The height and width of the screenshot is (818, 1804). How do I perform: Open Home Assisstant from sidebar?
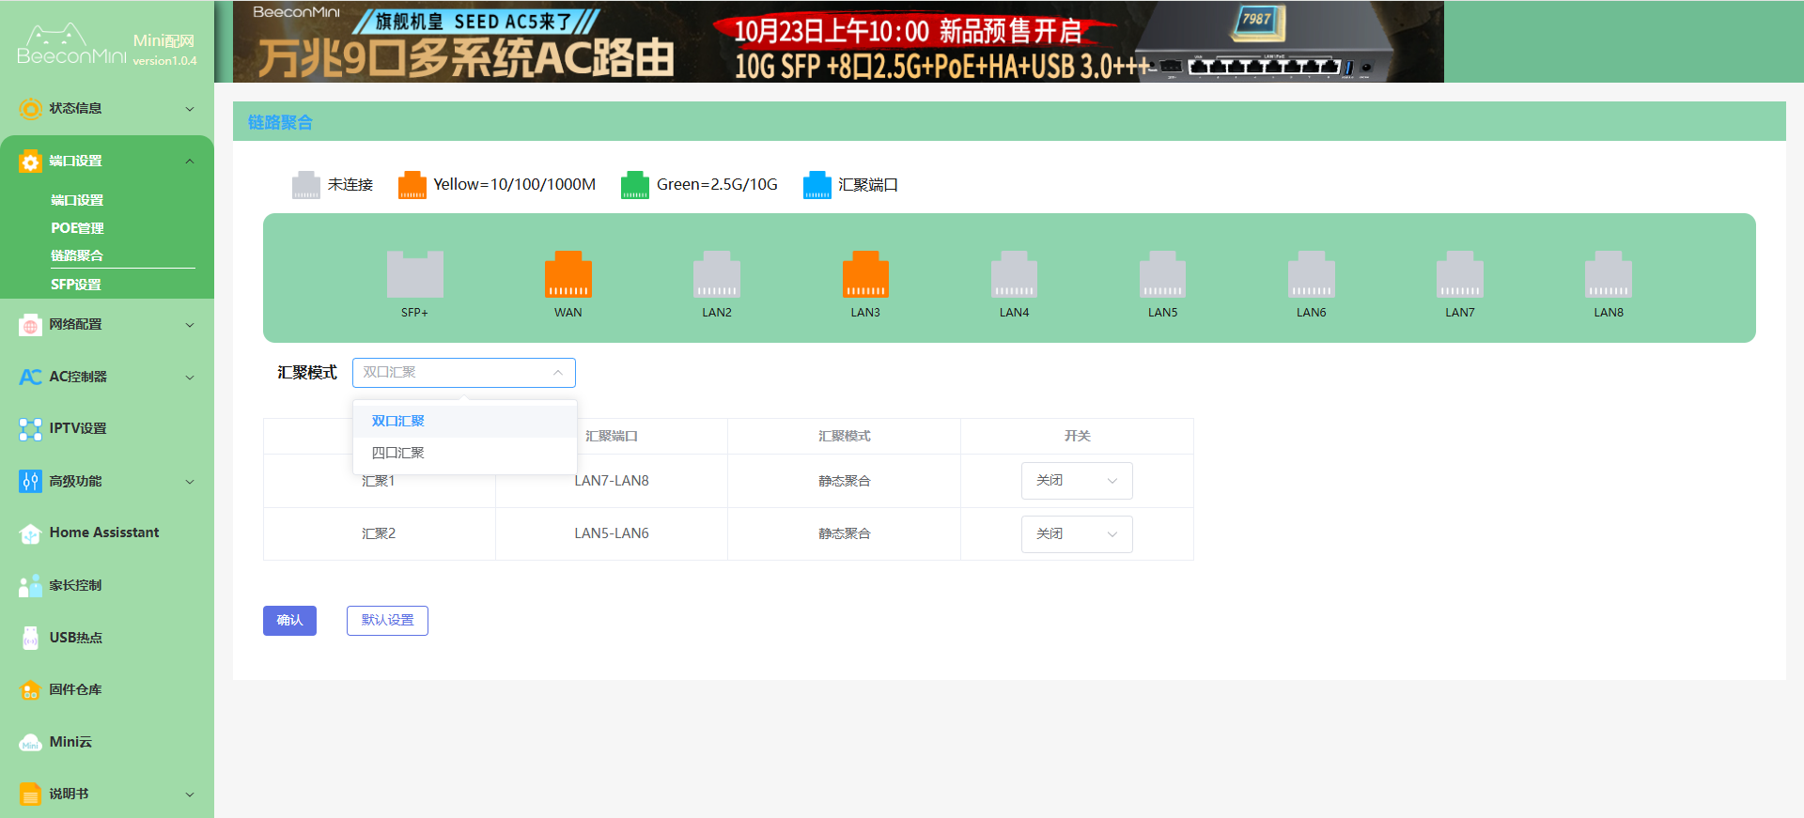pos(103,532)
